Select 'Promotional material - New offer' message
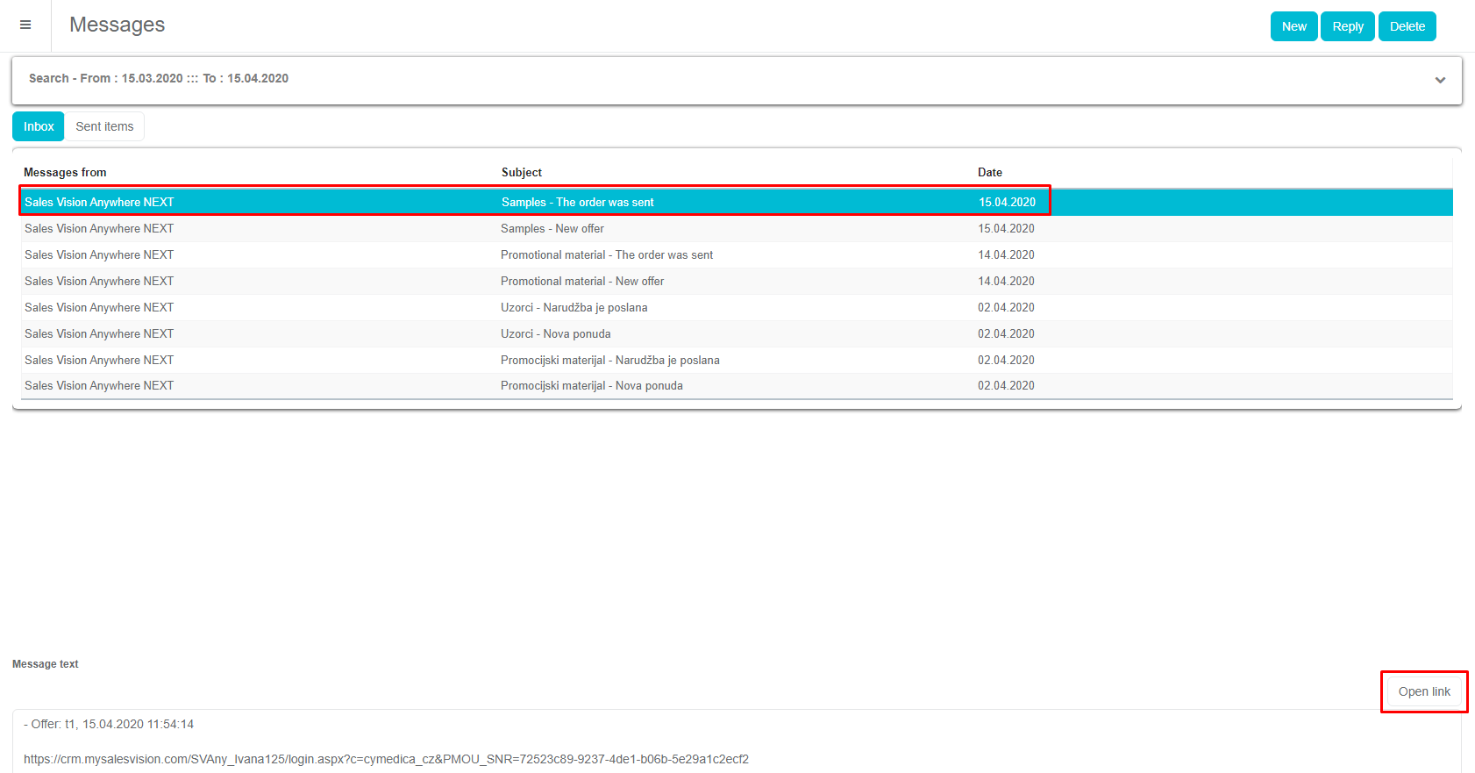The width and height of the screenshot is (1475, 773). (x=581, y=281)
